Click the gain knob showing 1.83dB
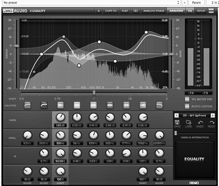The image size is (219, 186). pyautogui.click(x=60, y=118)
